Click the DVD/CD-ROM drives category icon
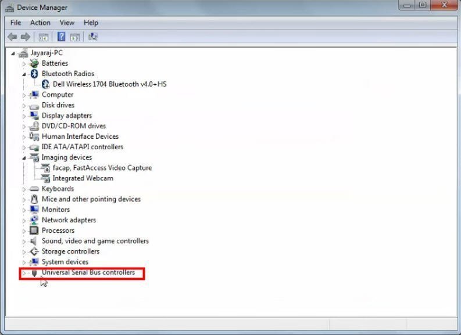The height and width of the screenshot is (335, 461). [x=34, y=126]
